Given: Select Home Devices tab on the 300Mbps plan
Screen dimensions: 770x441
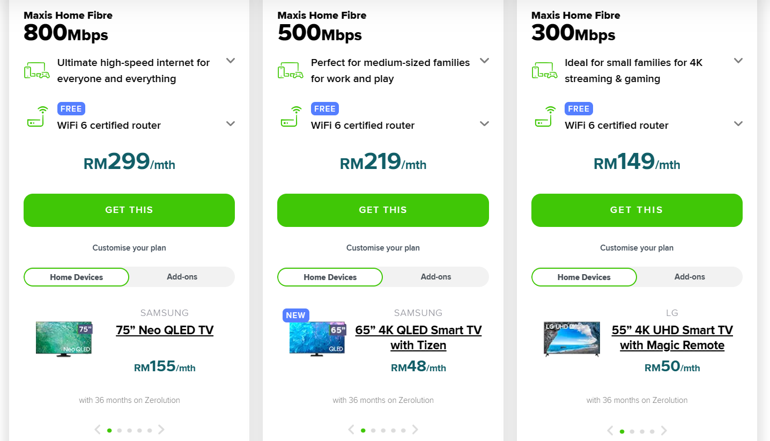Looking at the screenshot, I should [x=584, y=277].
